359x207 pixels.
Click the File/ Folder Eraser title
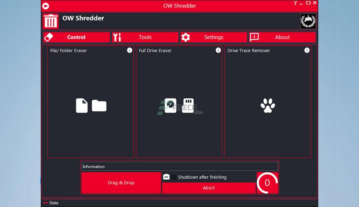(69, 50)
